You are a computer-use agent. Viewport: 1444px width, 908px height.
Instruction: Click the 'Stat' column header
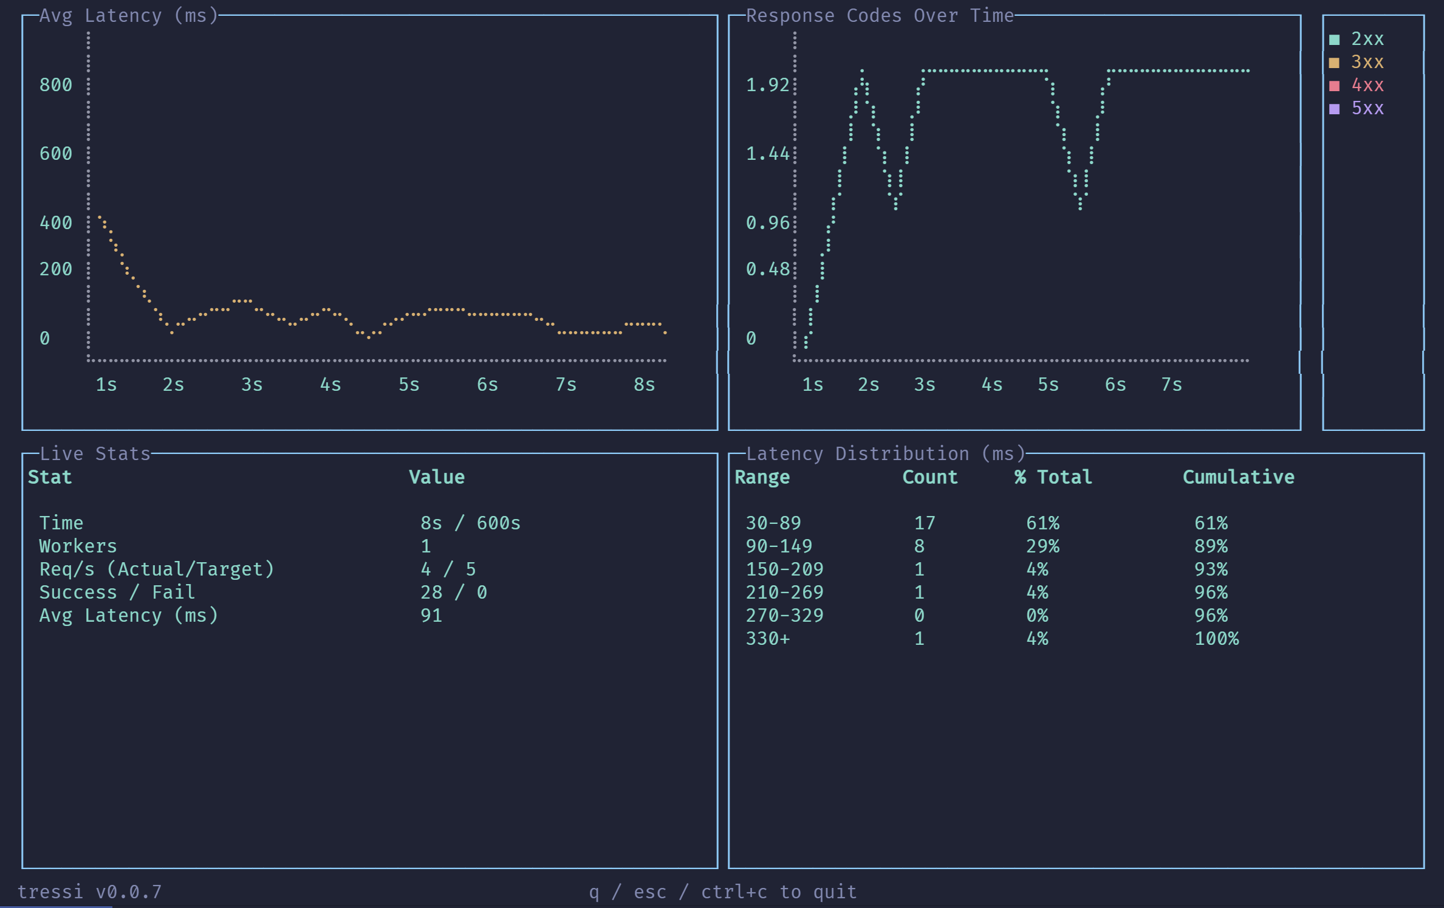50,477
